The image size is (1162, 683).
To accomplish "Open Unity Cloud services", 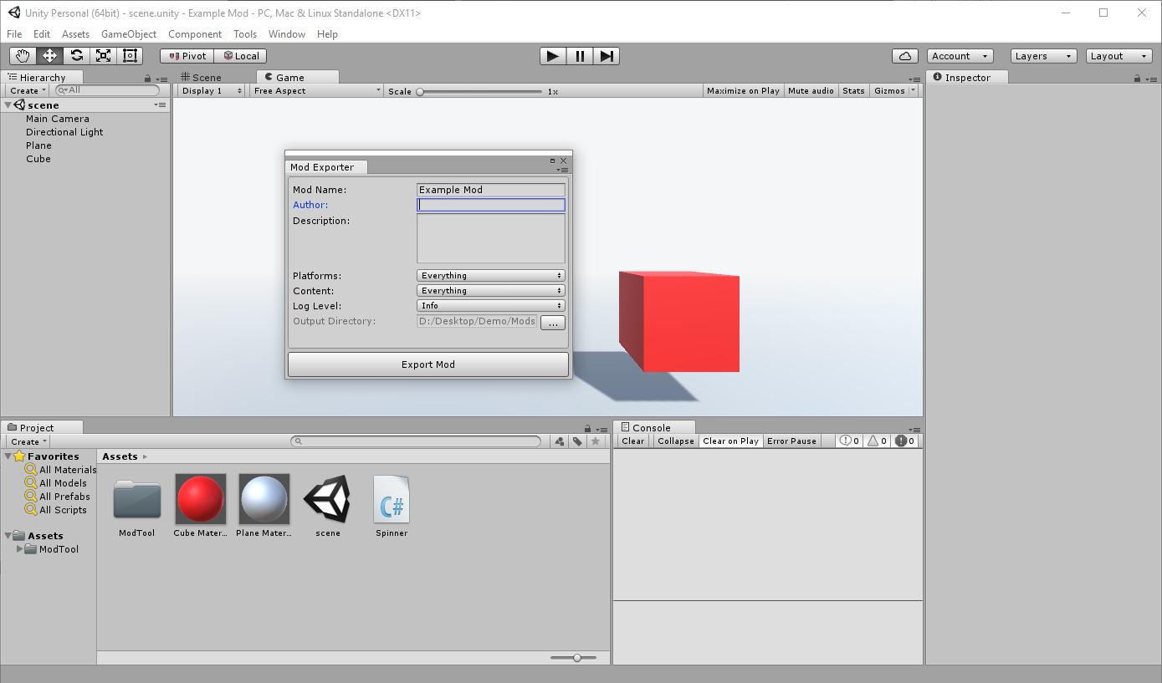I will pos(905,55).
